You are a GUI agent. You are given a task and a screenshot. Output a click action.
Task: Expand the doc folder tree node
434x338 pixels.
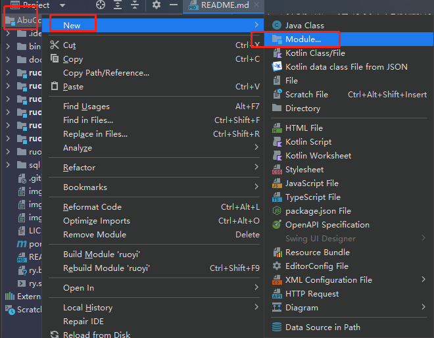(8, 59)
